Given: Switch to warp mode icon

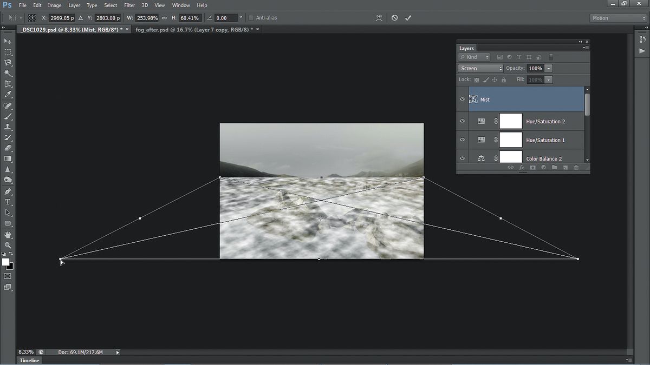Looking at the screenshot, I should click(x=379, y=18).
